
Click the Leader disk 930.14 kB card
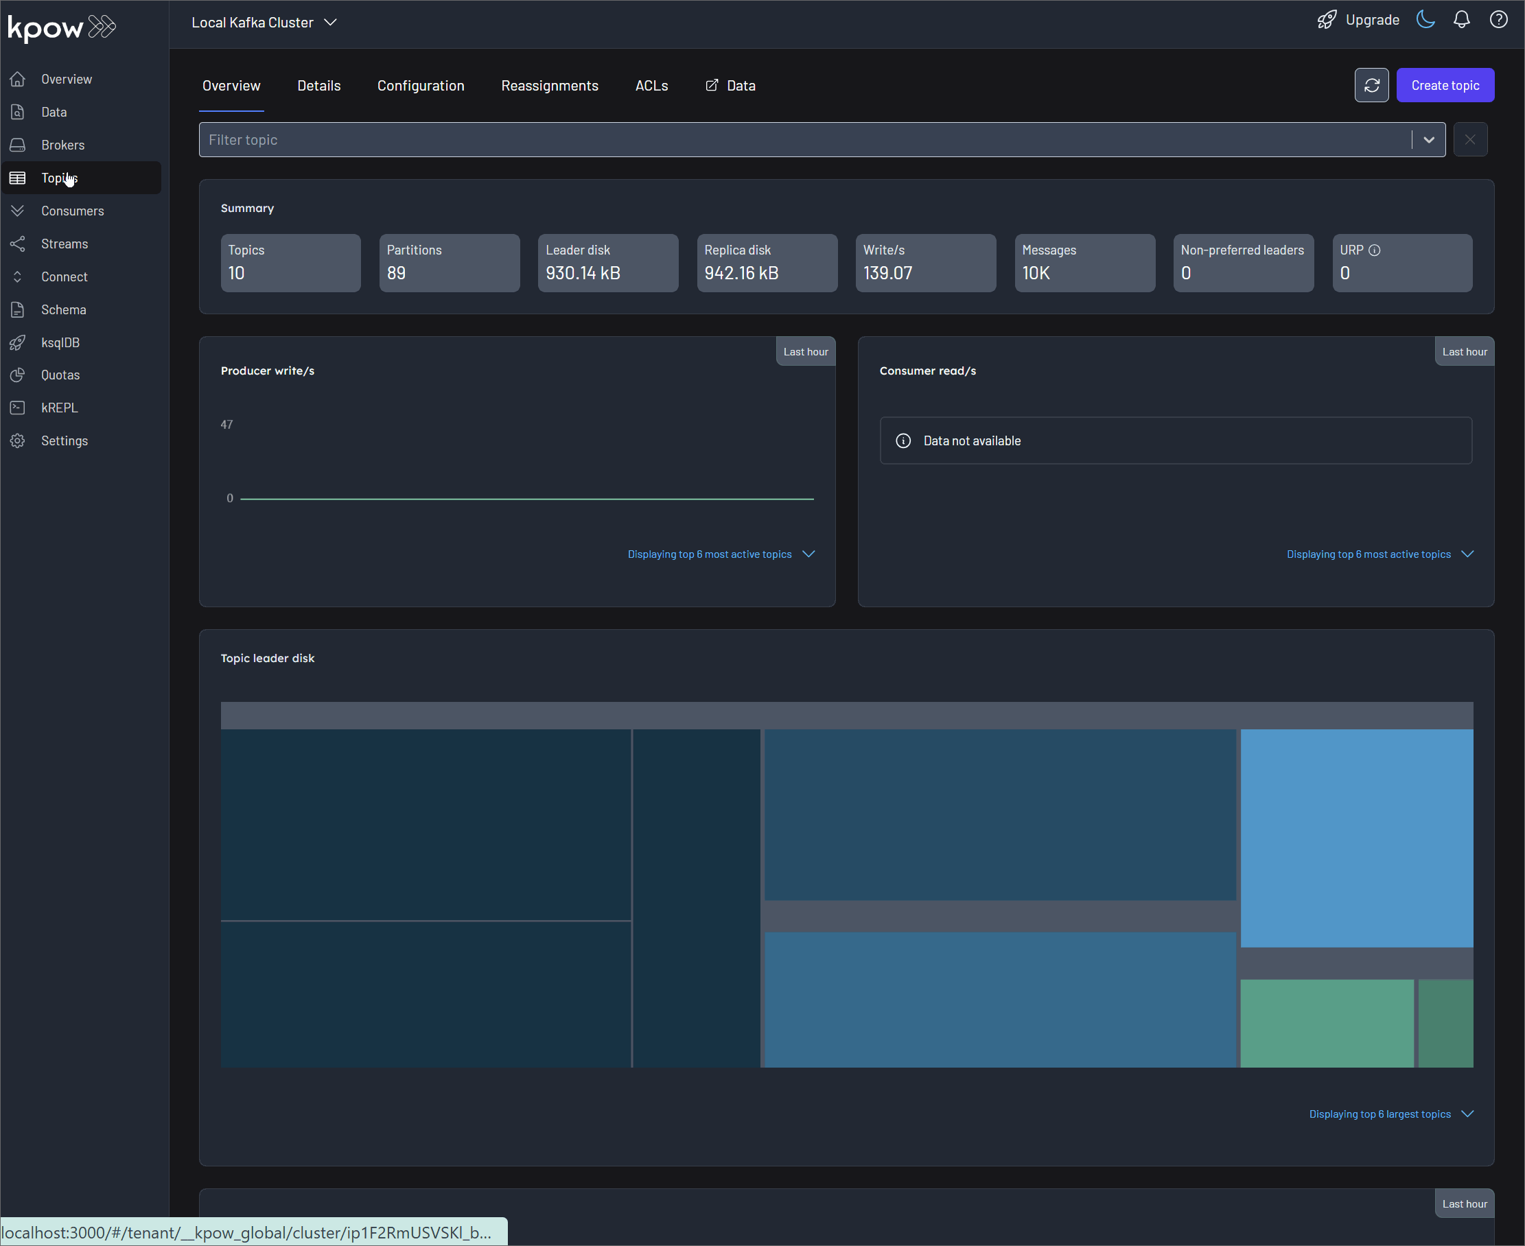point(608,263)
